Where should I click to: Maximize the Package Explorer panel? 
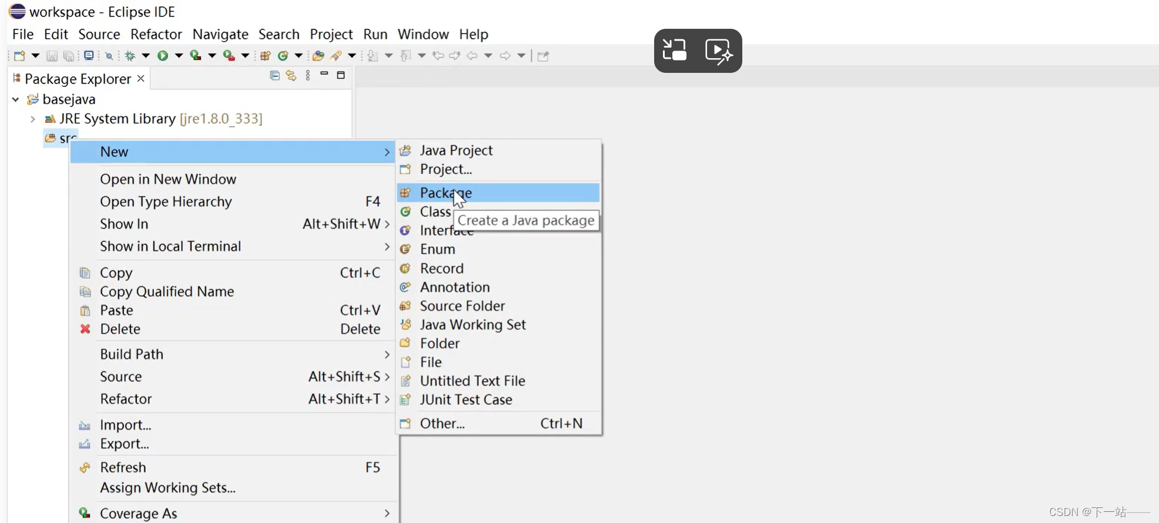(341, 75)
